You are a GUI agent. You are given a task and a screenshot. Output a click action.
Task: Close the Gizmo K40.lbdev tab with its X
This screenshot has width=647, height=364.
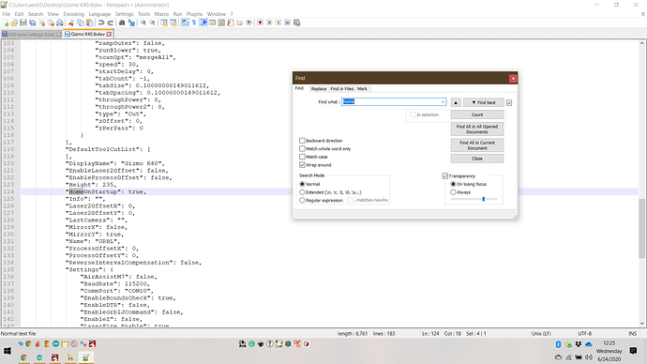(109, 35)
